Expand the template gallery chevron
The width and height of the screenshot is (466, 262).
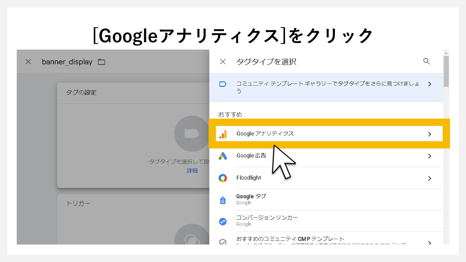pos(430,83)
